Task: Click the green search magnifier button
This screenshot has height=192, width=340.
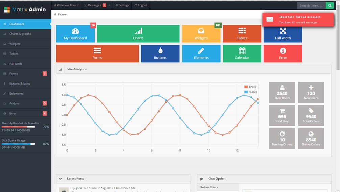Action: point(330,5)
